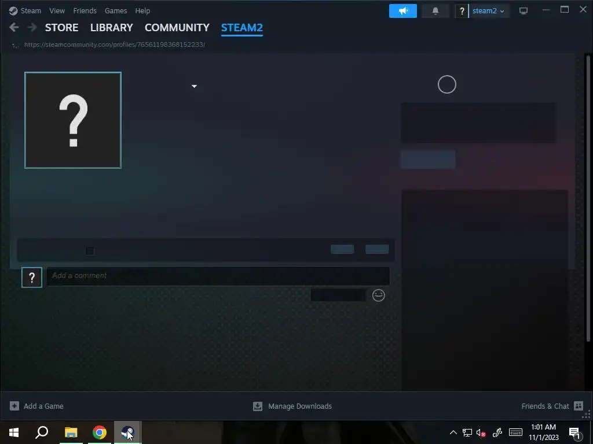593x444 pixels.
Task: Click the Steam taskbar icon
Action: click(x=128, y=432)
